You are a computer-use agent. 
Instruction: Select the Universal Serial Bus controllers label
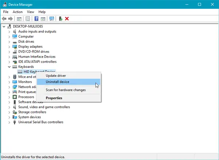(x=41, y=122)
